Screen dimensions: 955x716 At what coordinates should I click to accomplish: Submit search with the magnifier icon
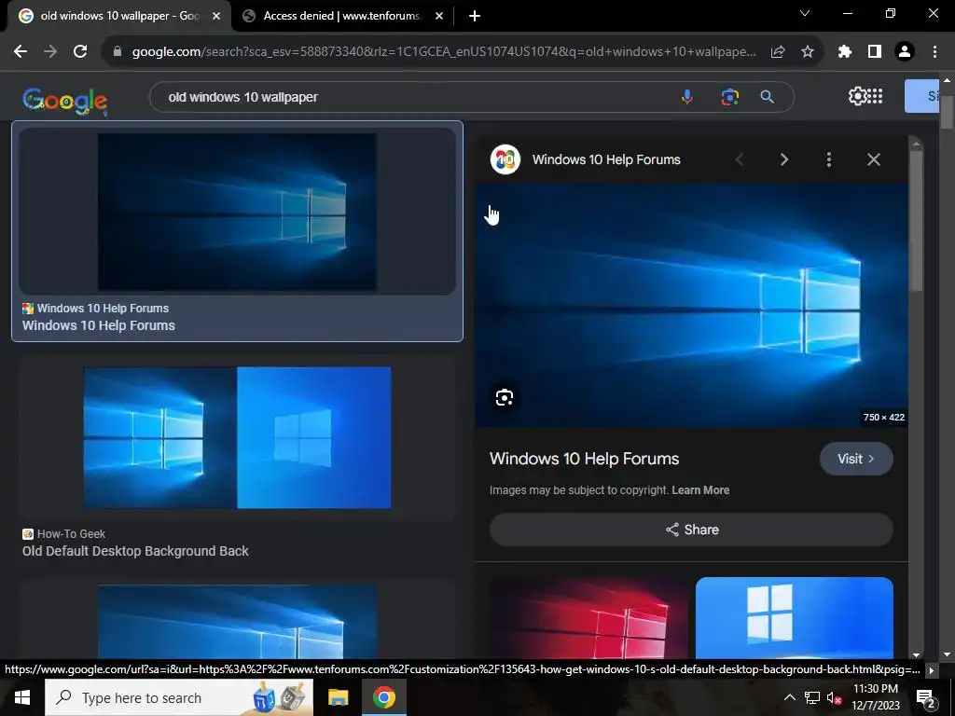[x=768, y=97]
